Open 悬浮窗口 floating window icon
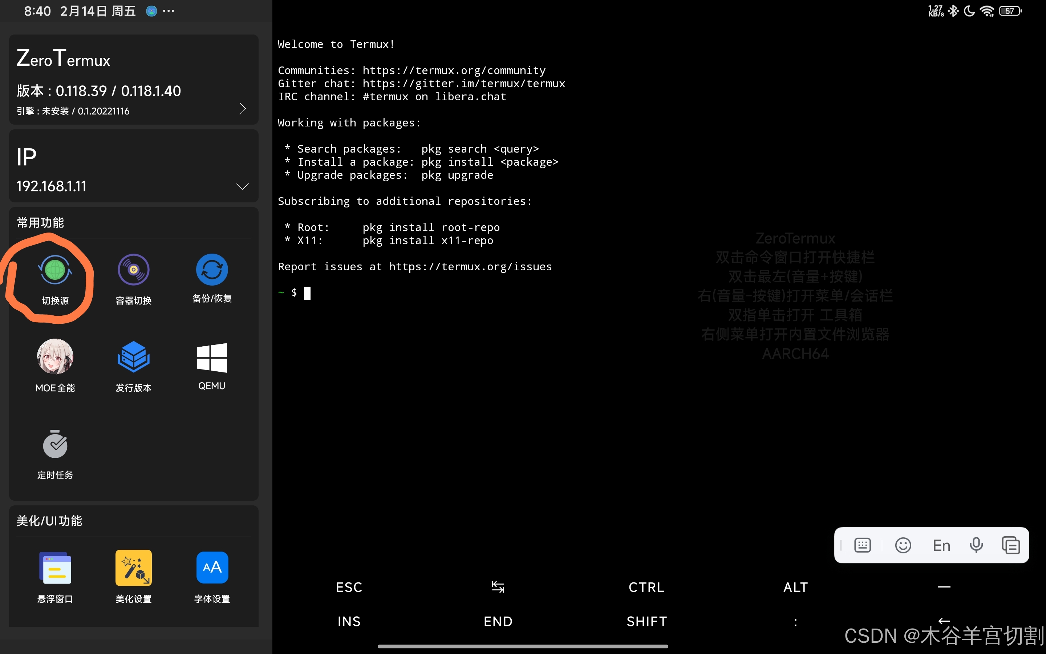The image size is (1046, 654). (55, 568)
